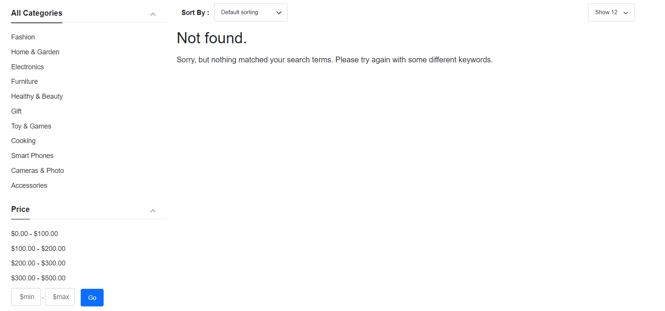Select the Furniture category
The image size is (665, 311).
click(x=24, y=81)
